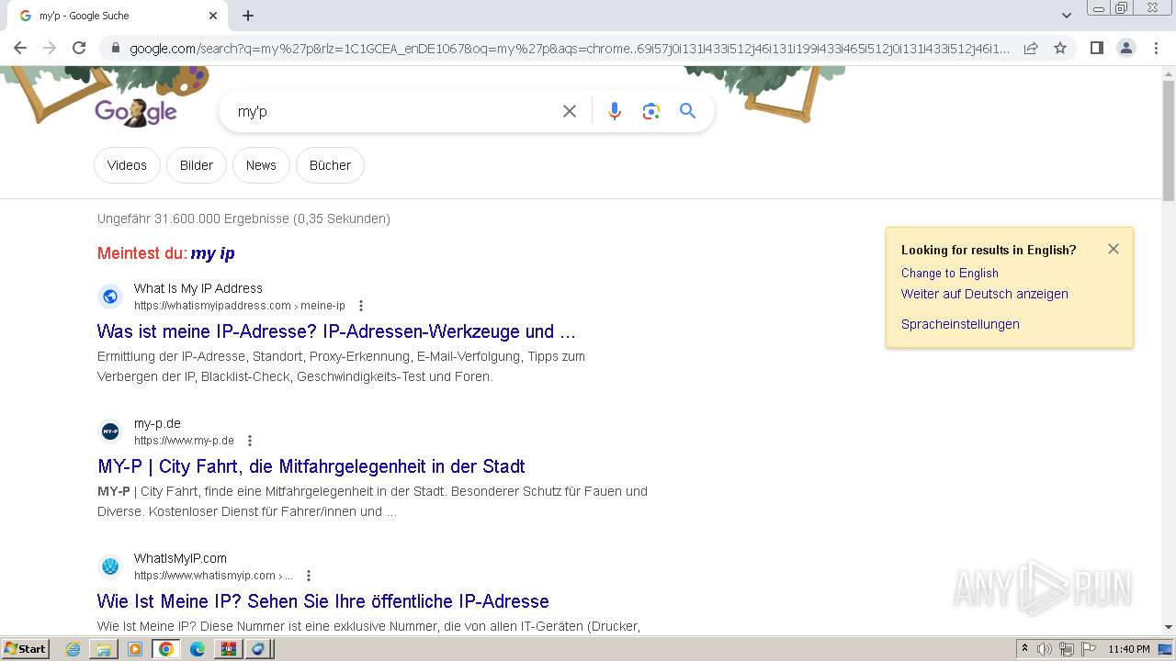Image resolution: width=1176 pixels, height=661 pixels.
Task: Launch Internet Explorer from taskbar
Action: click(73, 649)
